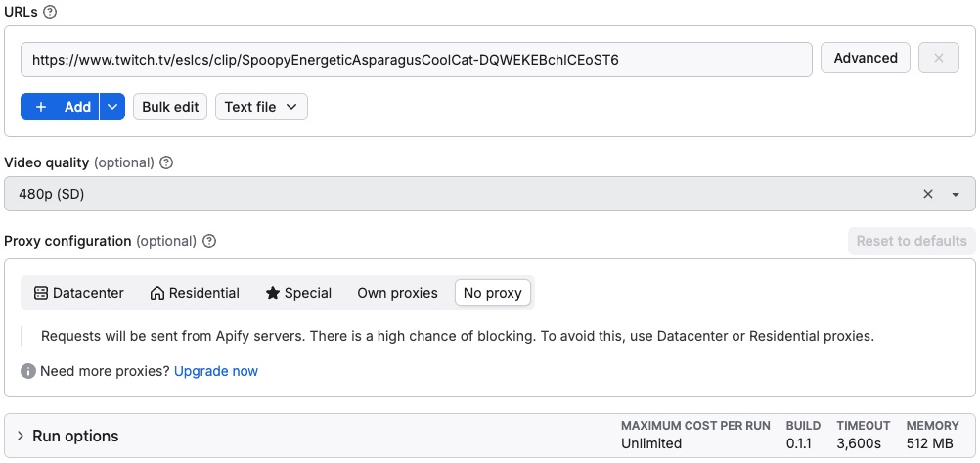Open the Upgrade now link

(x=216, y=372)
